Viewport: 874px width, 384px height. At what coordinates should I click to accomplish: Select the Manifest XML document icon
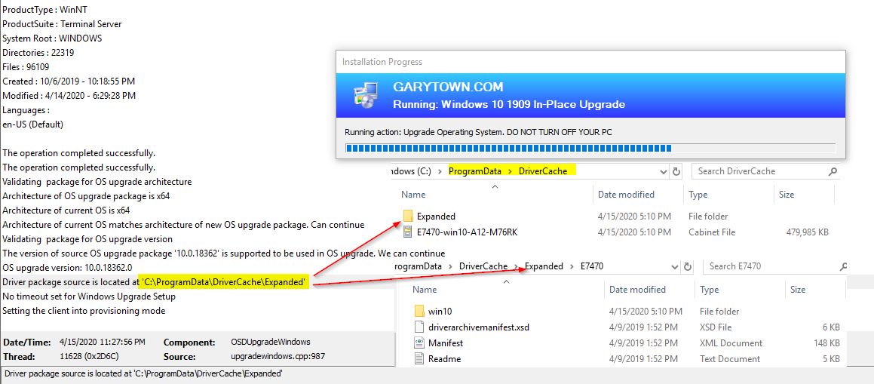coord(420,343)
